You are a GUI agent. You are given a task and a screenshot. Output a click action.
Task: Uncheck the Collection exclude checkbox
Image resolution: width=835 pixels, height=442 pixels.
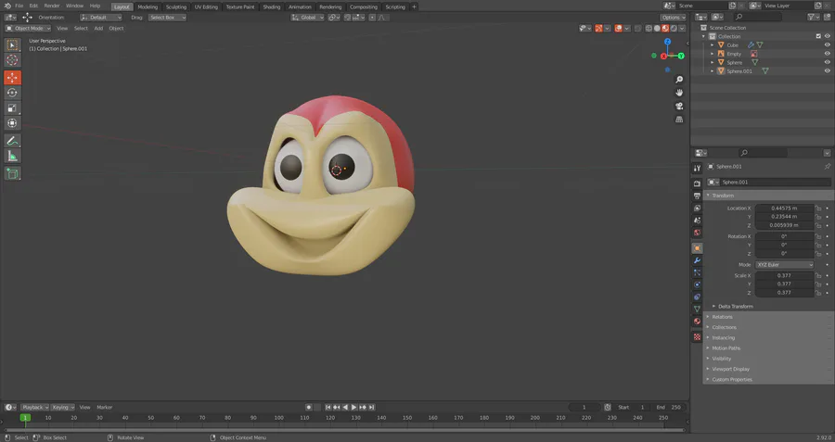pyautogui.click(x=818, y=36)
